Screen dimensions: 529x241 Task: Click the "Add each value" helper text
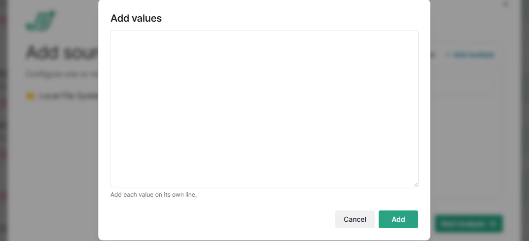(x=153, y=195)
